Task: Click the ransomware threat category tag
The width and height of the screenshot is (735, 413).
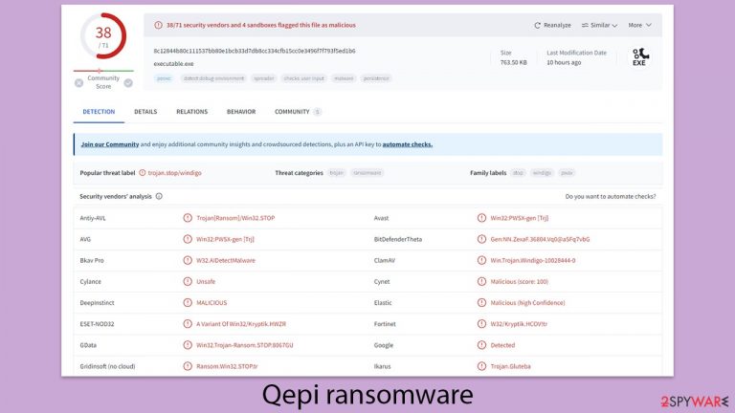Action: 367,173
